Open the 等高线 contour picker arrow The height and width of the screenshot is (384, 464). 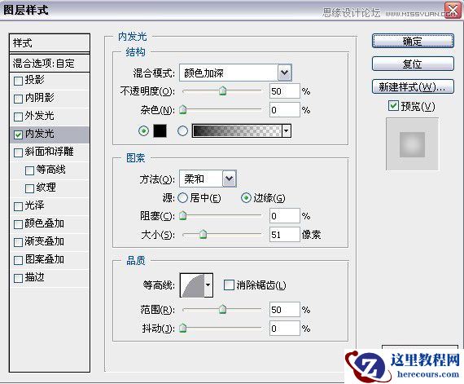point(208,285)
